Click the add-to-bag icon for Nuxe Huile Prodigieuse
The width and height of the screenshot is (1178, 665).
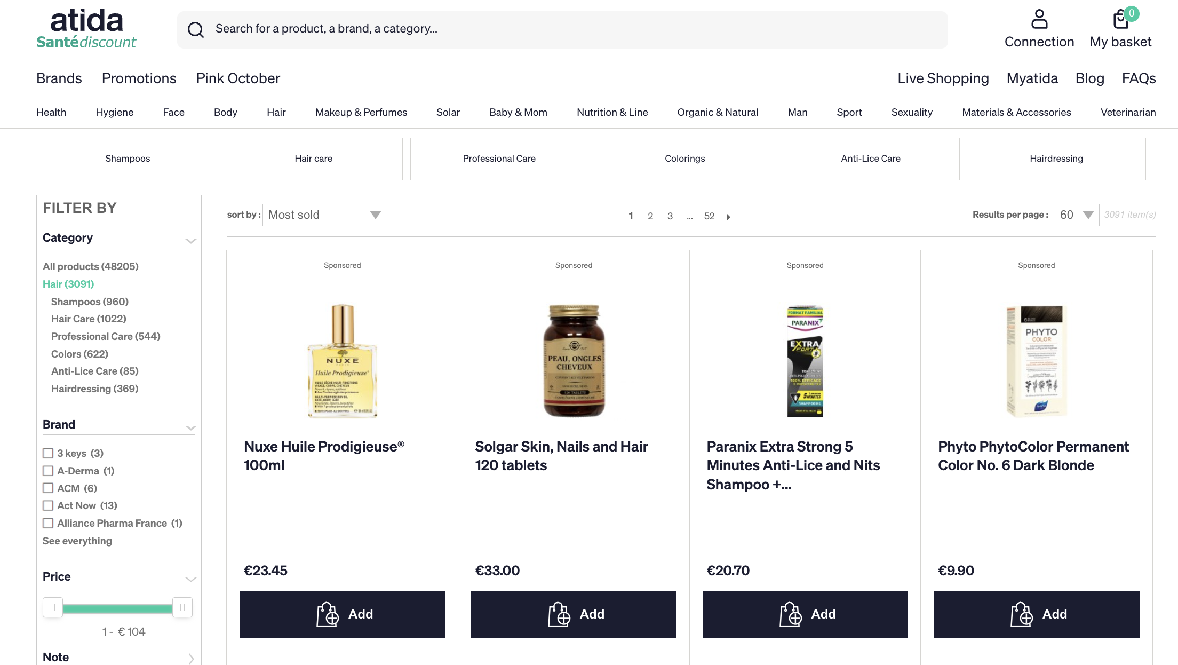[x=328, y=614]
